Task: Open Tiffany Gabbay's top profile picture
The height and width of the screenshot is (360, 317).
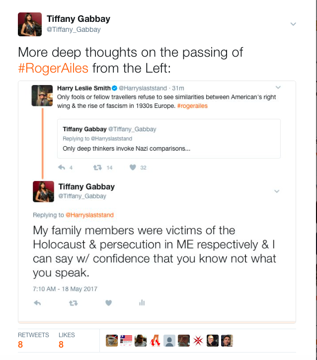Action: point(30,24)
